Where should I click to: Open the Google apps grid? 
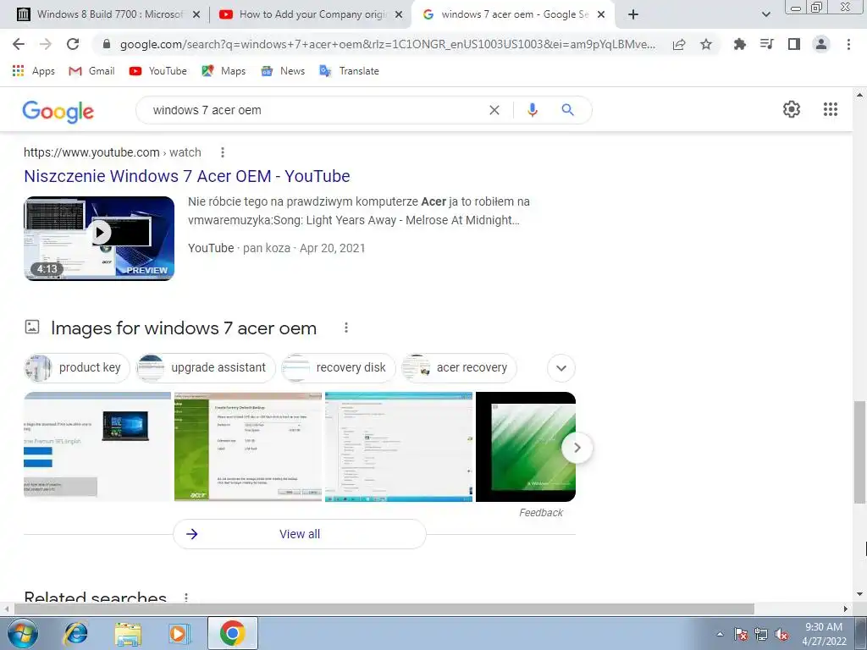pos(830,109)
